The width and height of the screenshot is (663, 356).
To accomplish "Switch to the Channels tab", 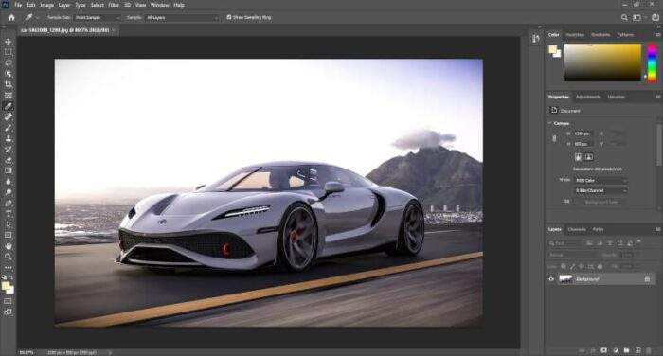I will pos(577,229).
